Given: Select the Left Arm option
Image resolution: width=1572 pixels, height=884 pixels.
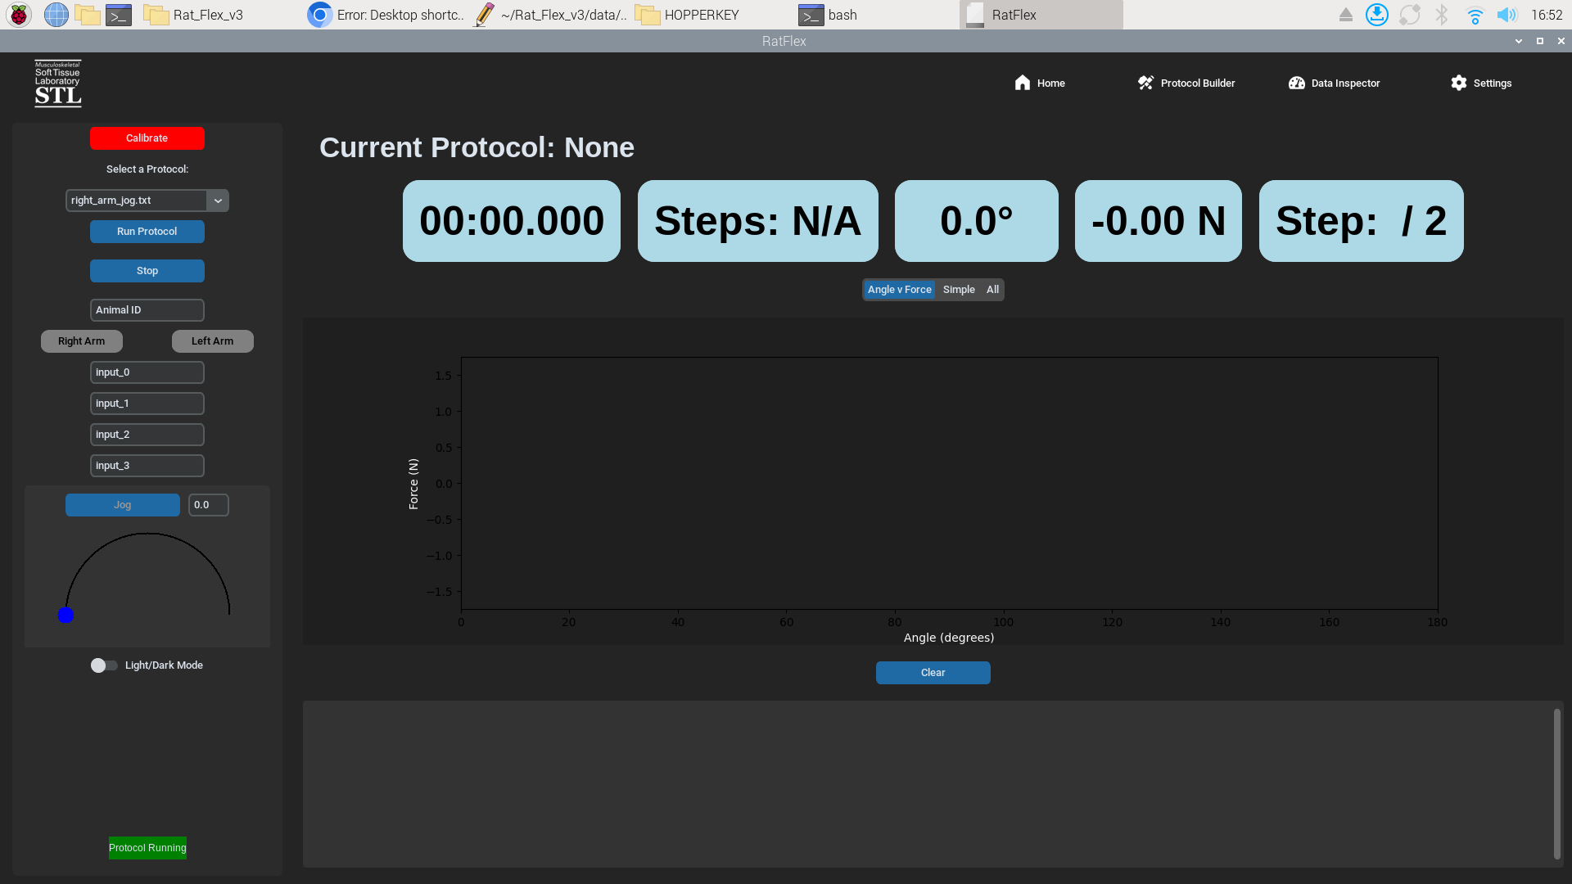Looking at the screenshot, I should [x=212, y=341].
